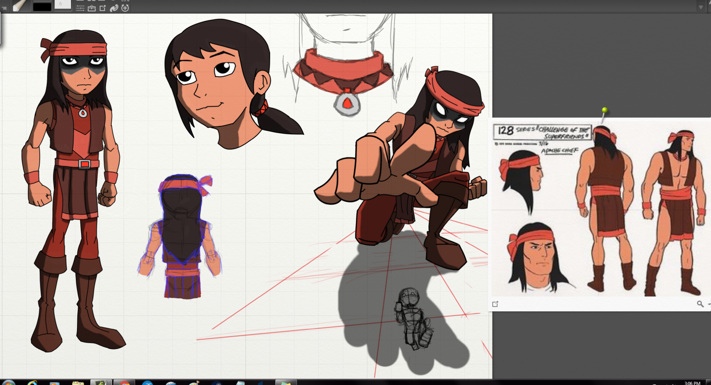The image size is (711, 385).
Task: Open Internet Explorer from the taskbar
Action: pyautogui.click(x=33, y=383)
